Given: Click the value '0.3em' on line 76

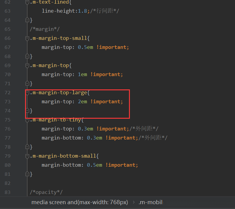Looking at the screenshot, I should tap(85, 129).
